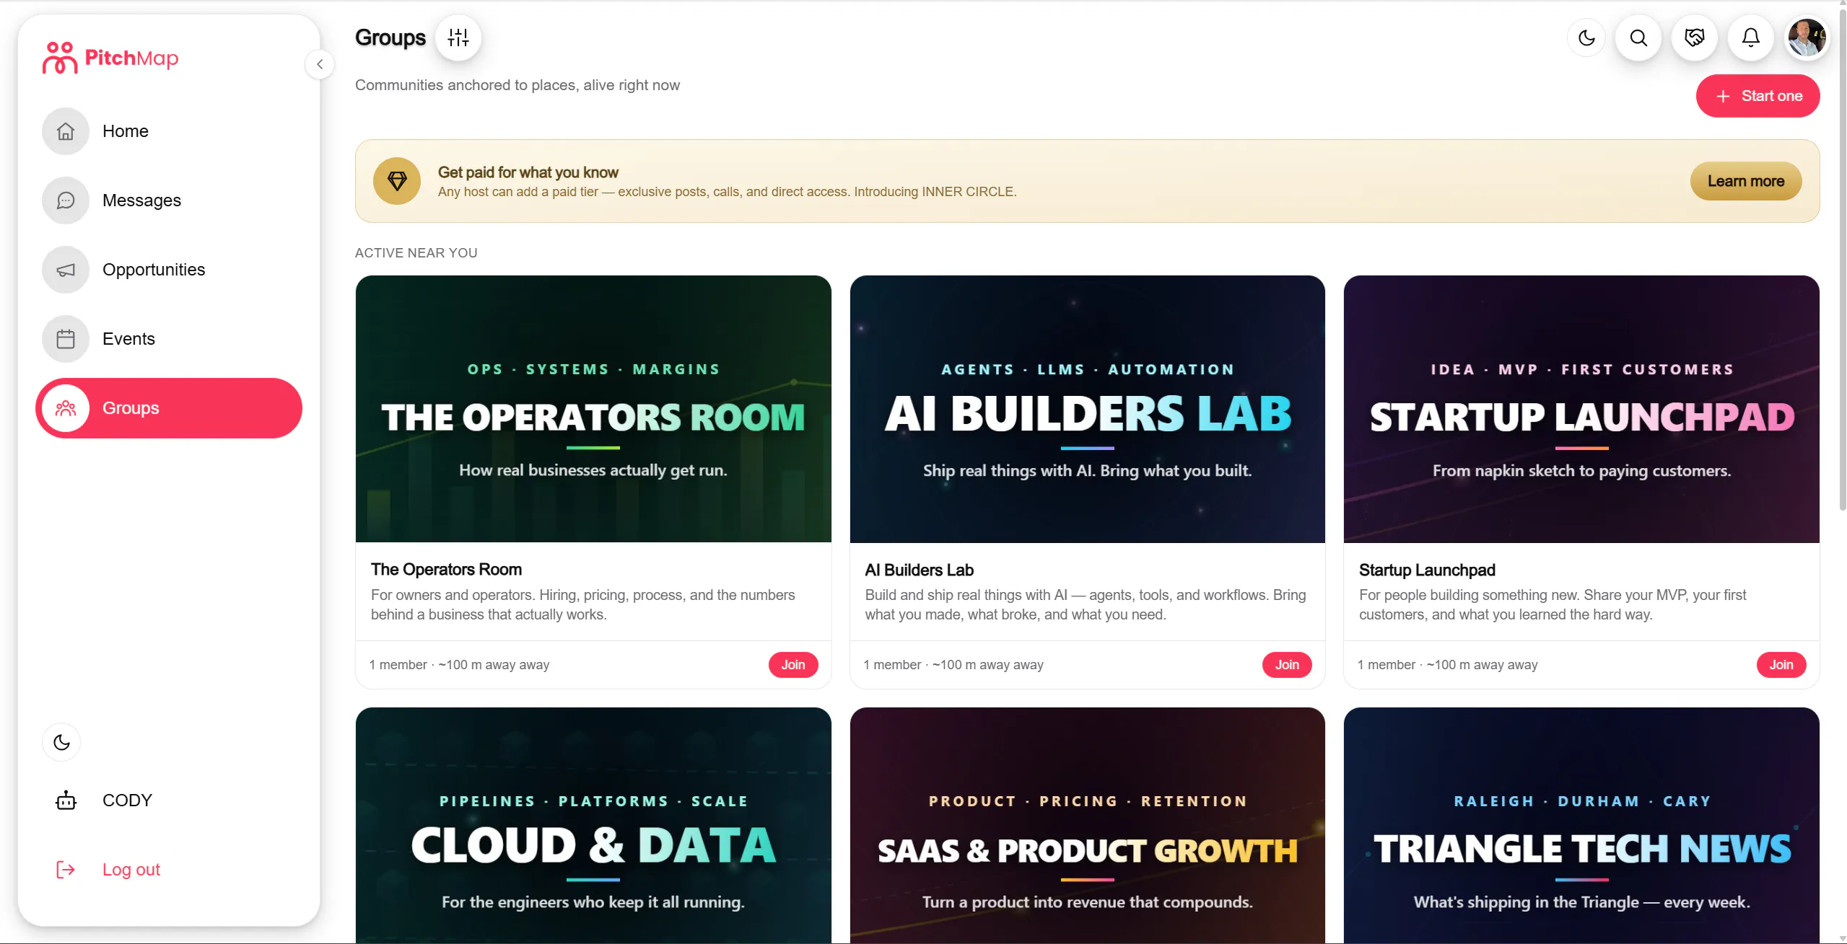Join the AI Builders Lab group
1847x944 pixels.
point(1286,665)
